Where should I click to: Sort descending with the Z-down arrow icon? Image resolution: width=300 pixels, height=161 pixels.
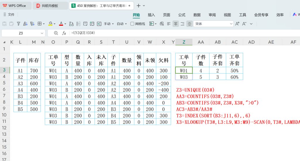click(32, 24)
